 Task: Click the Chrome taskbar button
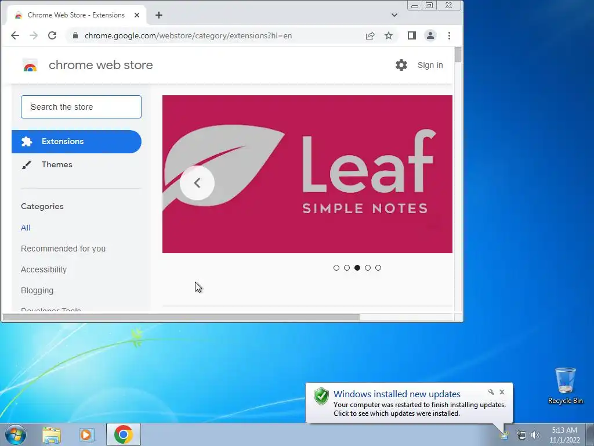click(x=124, y=434)
